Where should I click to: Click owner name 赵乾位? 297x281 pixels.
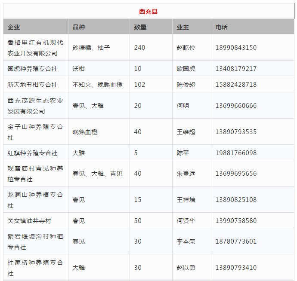[x=186, y=48]
